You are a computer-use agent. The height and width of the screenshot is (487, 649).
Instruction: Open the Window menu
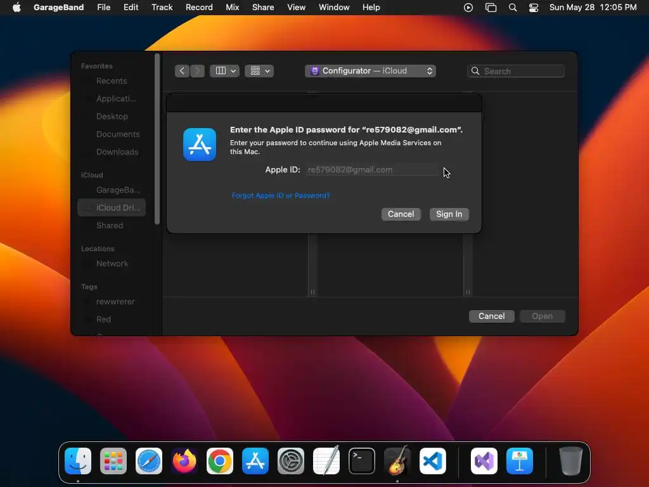pyautogui.click(x=334, y=7)
